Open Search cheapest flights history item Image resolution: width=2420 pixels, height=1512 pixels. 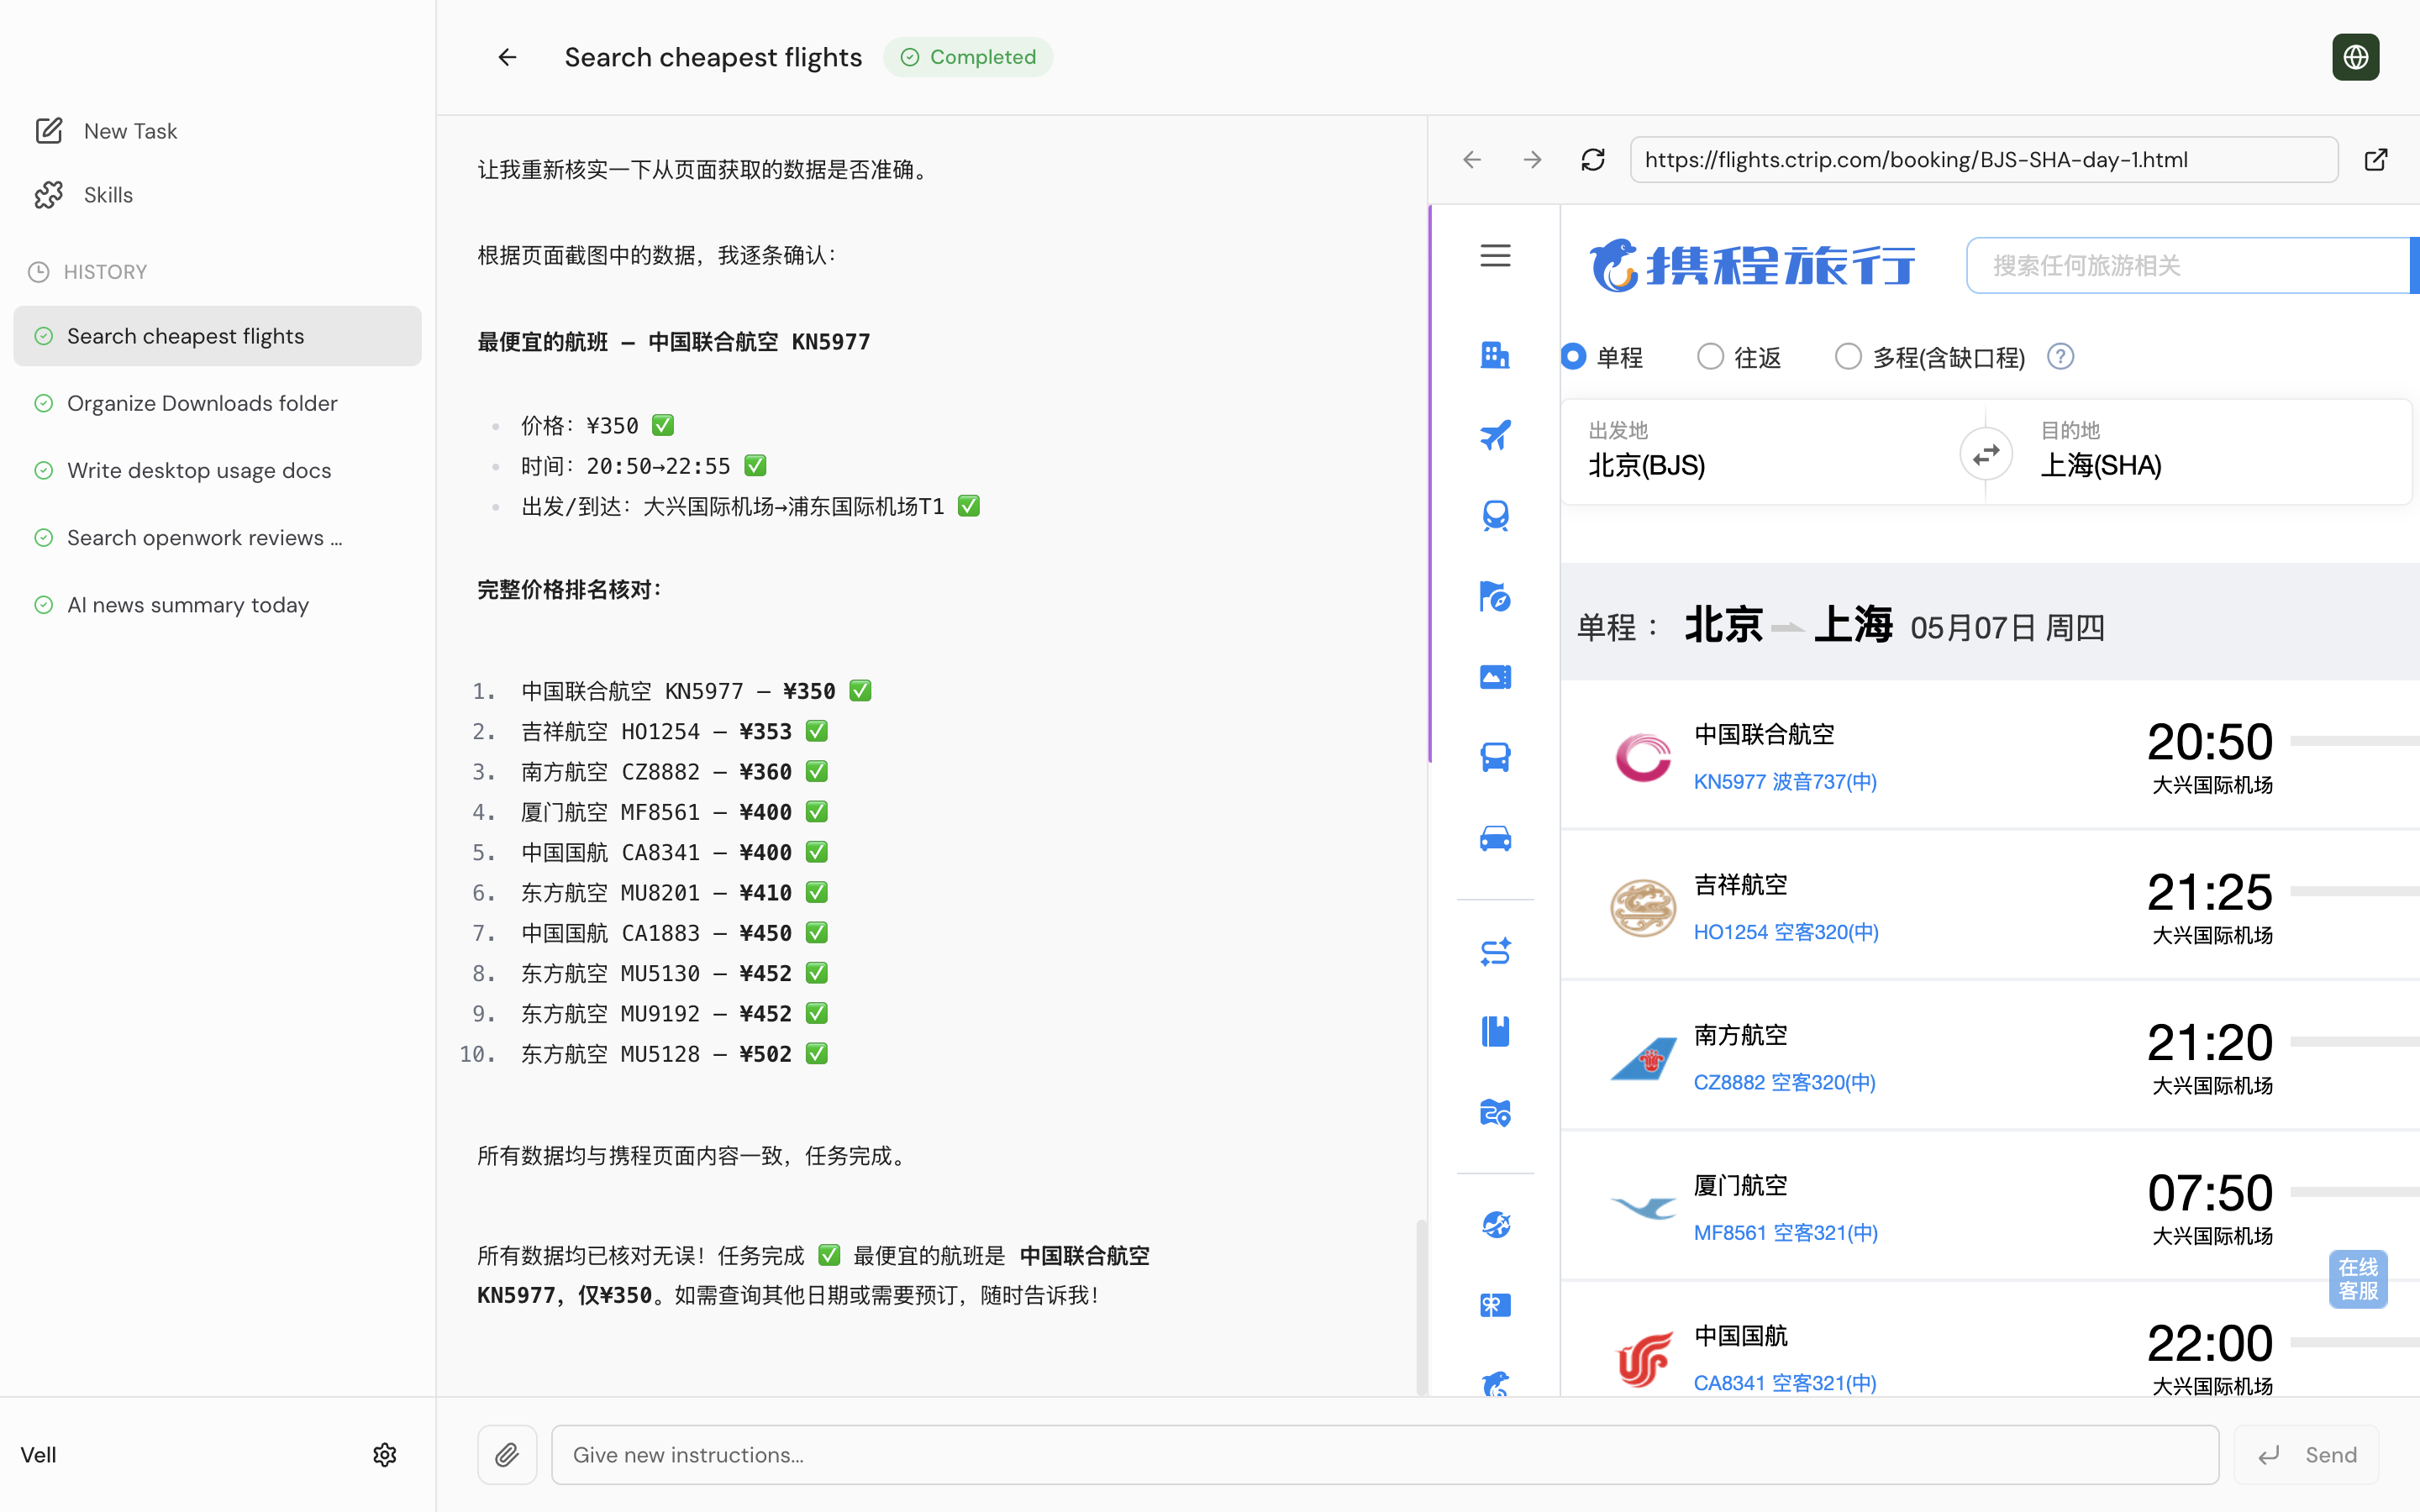click(x=217, y=336)
